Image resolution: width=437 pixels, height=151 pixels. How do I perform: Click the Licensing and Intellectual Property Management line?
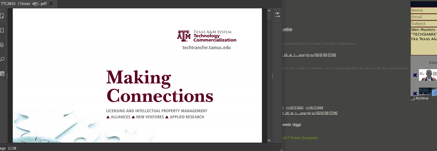pyautogui.click(x=157, y=111)
